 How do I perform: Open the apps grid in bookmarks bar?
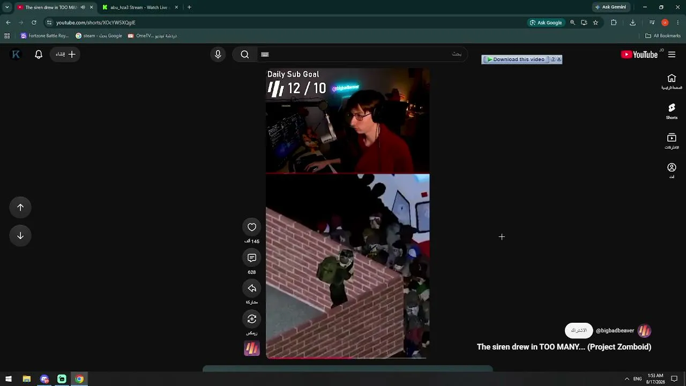(7, 36)
